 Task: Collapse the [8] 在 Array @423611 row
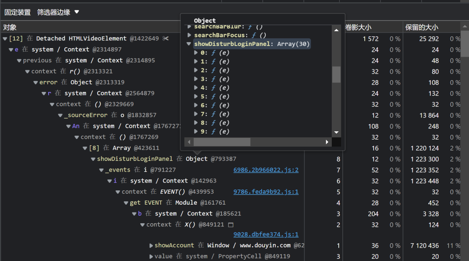tap(85, 148)
